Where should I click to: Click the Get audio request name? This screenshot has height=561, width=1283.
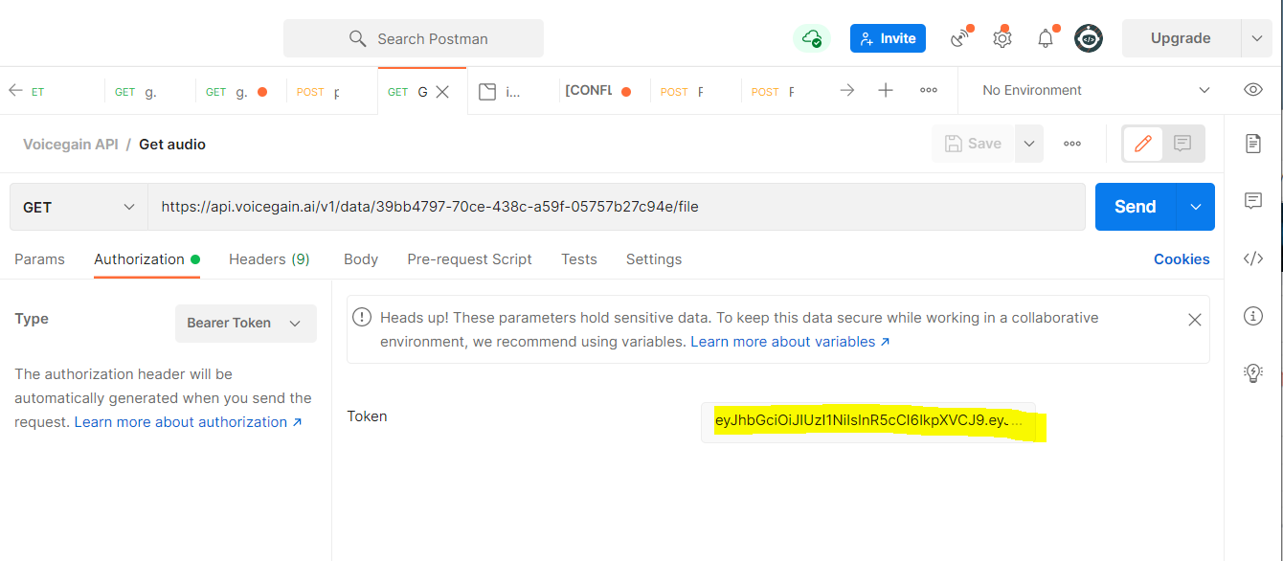tap(172, 145)
